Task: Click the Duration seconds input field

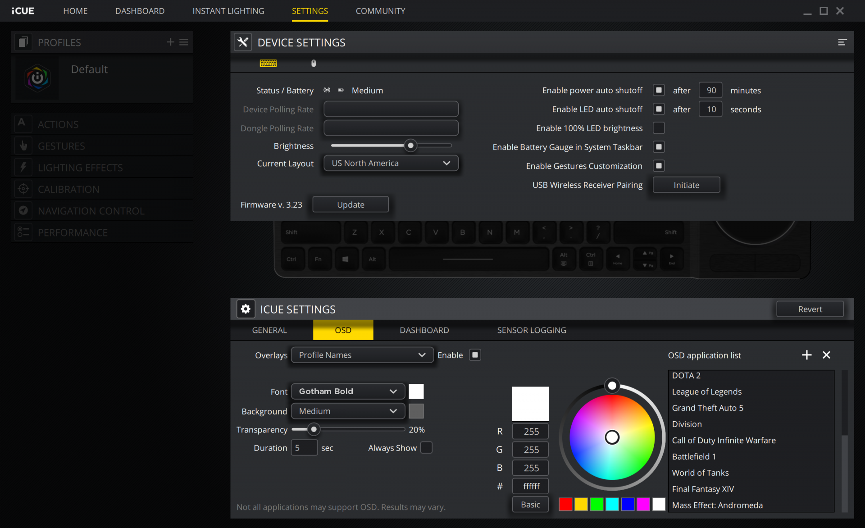Action: [304, 448]
